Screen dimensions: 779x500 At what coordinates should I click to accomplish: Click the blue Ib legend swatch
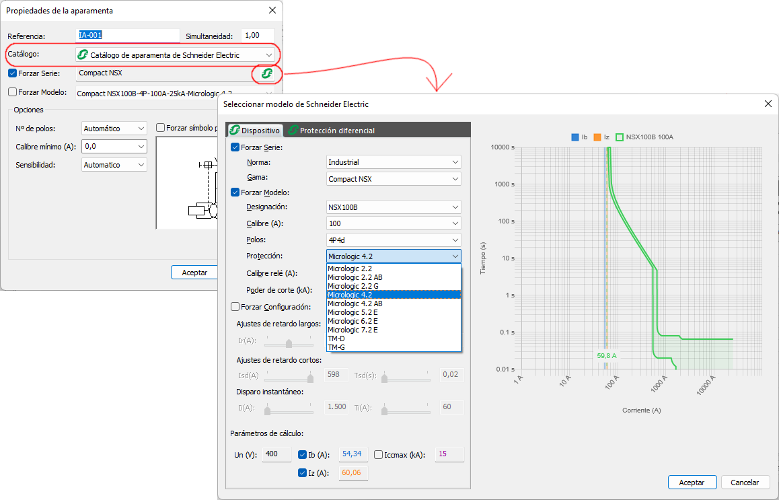575,137
